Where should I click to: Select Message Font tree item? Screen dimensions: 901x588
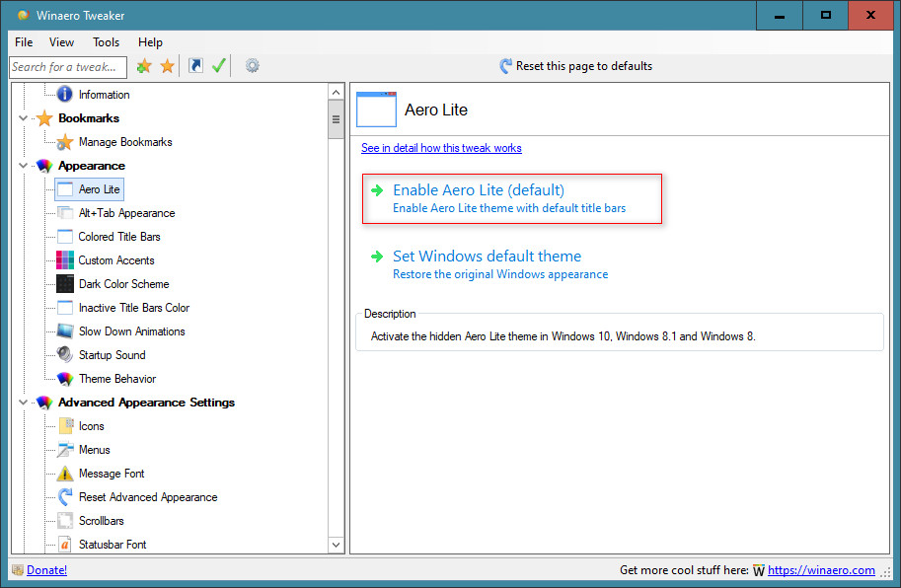coord(112,474)
